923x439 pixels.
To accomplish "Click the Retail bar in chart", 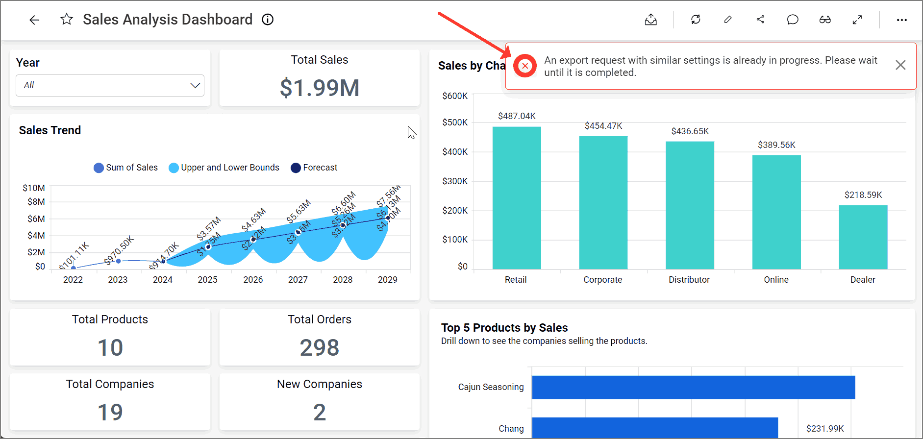I will pyautogui.click(x=517, y=198).
